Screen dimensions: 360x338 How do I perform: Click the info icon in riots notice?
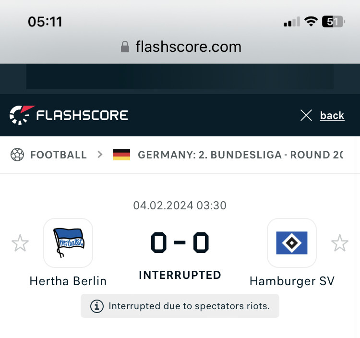click(97, 306)
